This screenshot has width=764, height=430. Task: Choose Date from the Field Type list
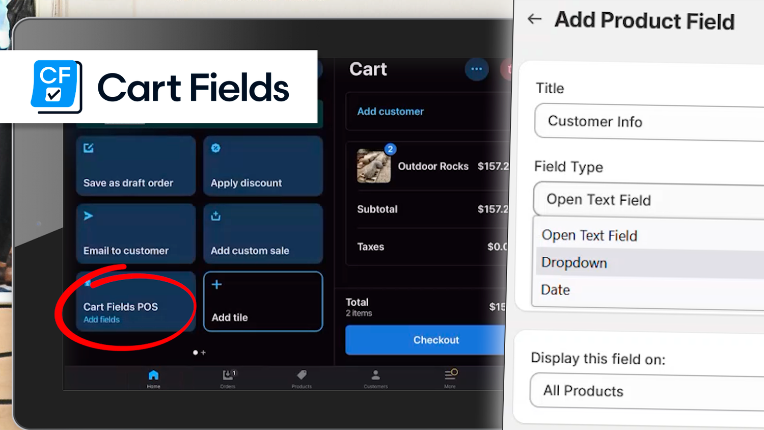point(648,290)
